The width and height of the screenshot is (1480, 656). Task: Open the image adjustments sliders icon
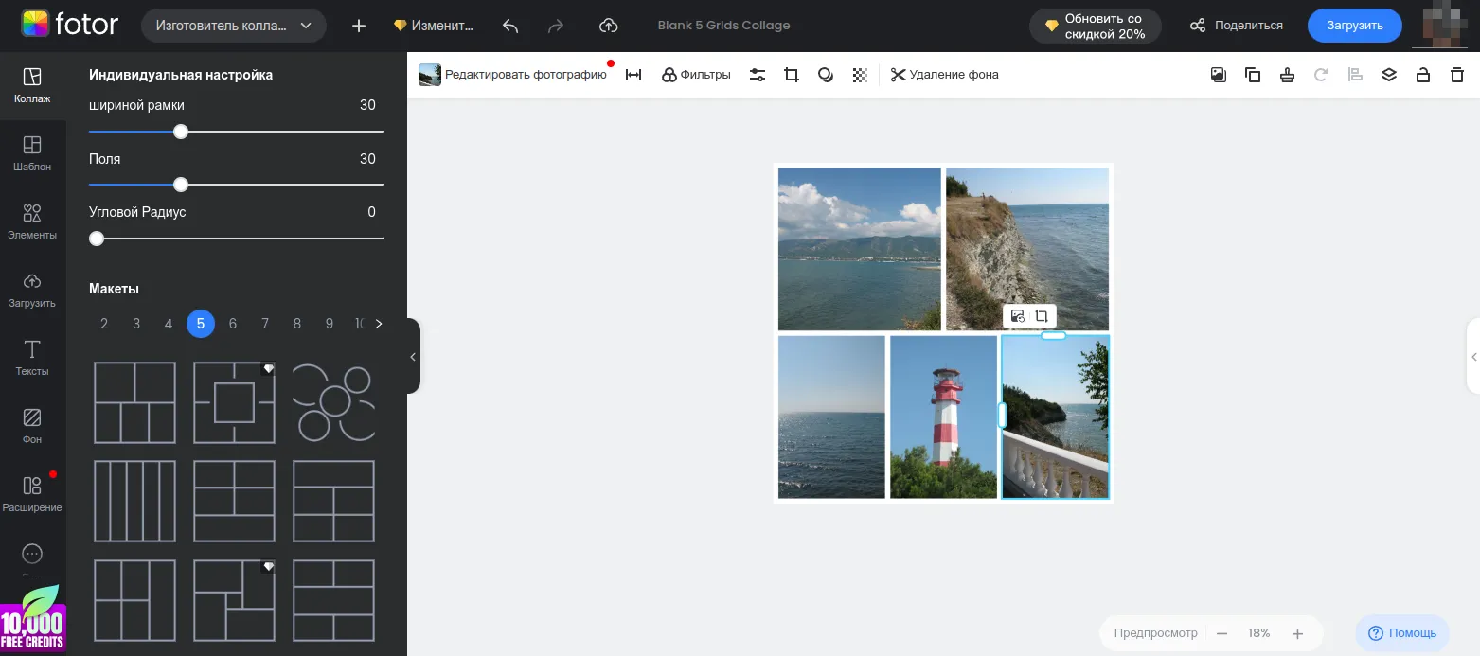pos(758,74)
